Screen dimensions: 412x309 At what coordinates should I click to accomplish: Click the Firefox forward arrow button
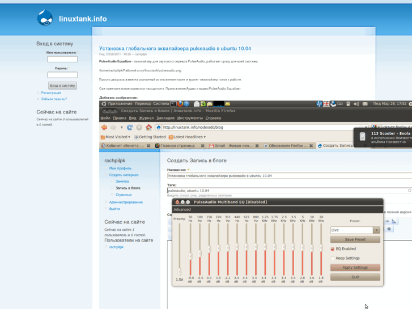(113, 127)
